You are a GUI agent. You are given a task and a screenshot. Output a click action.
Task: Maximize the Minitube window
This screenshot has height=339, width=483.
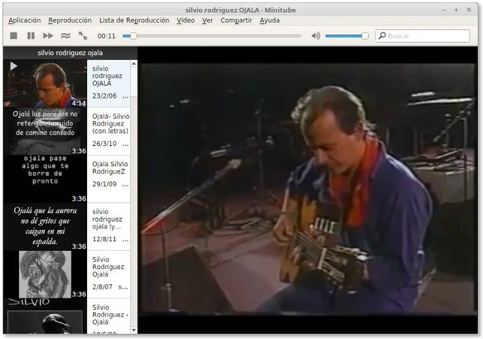456,10
